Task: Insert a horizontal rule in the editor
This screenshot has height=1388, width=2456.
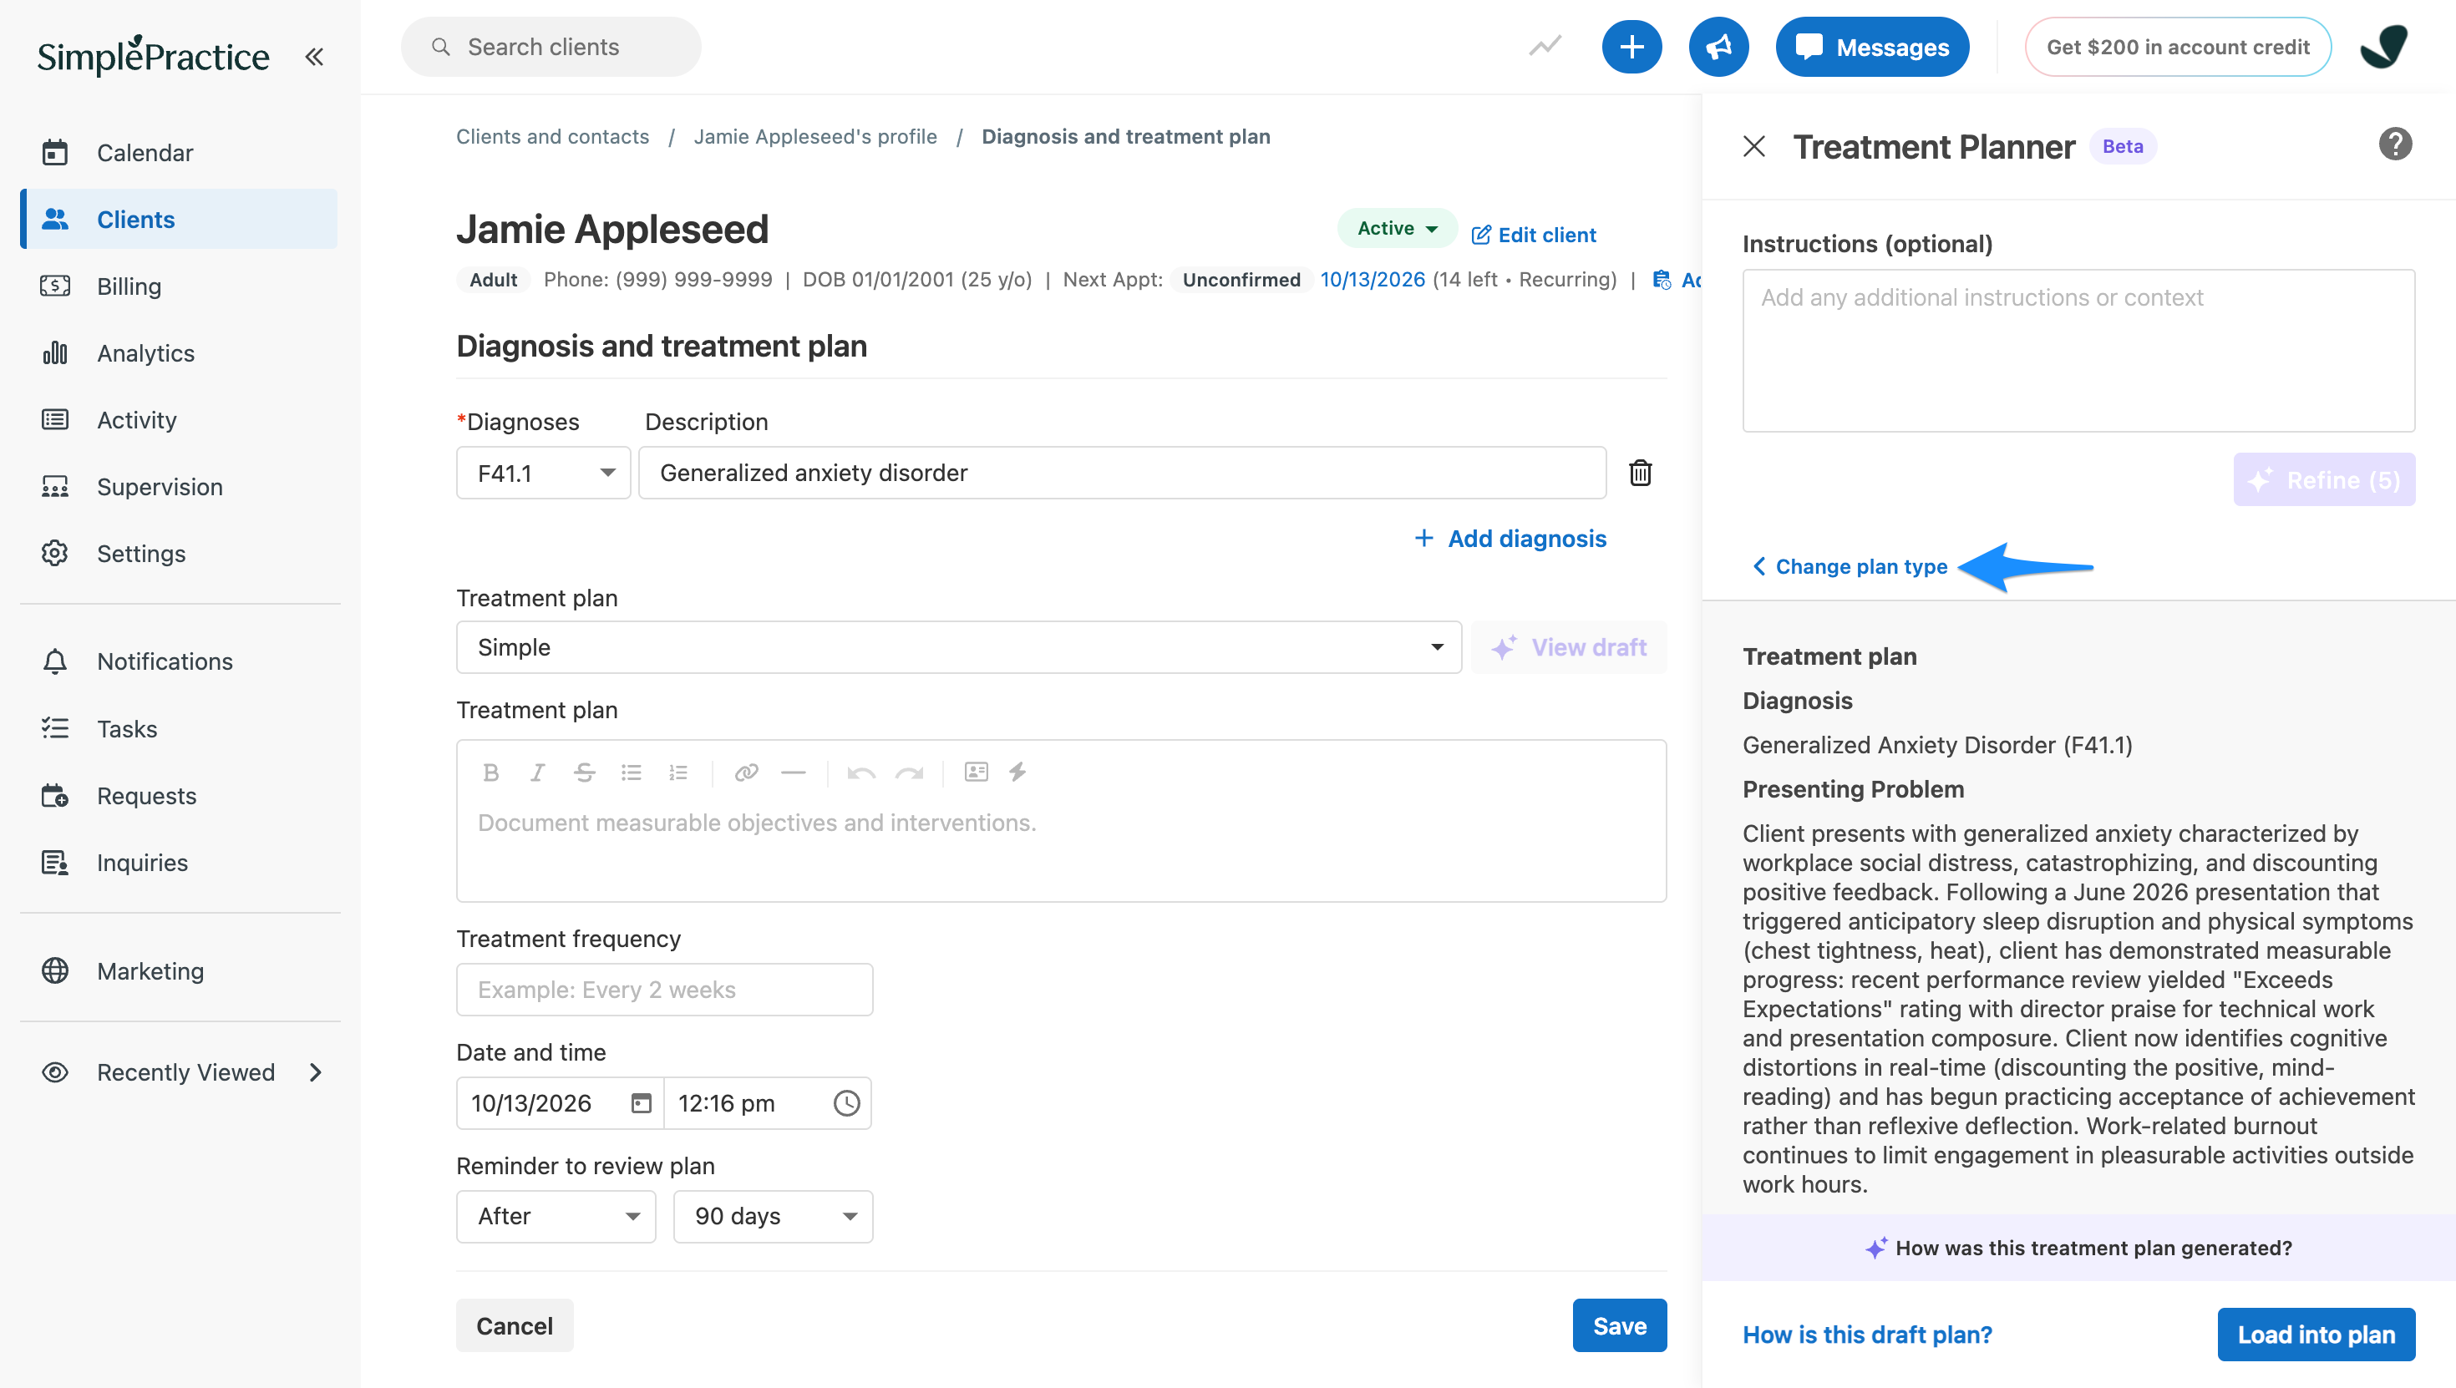Action: (794, 773)
